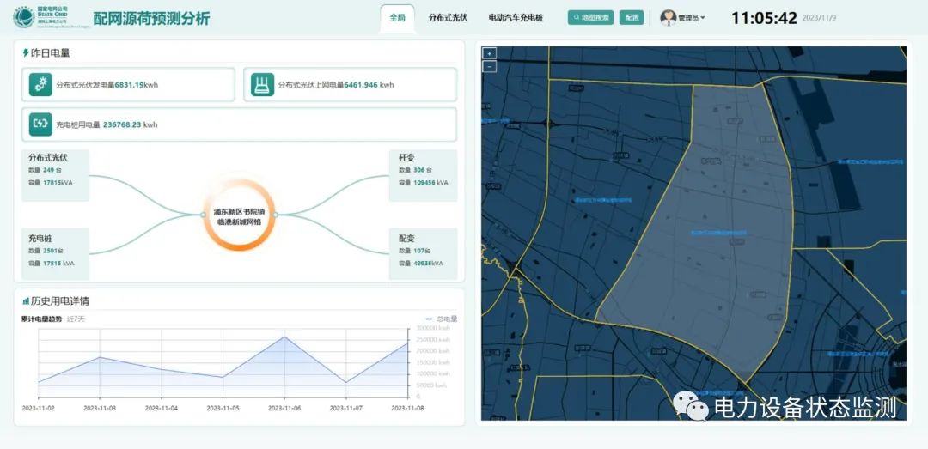This screenshot has height=449, width=928.
Task: Open the 电动汽车充电桩 tab
Action: click(x=516, y=17)
